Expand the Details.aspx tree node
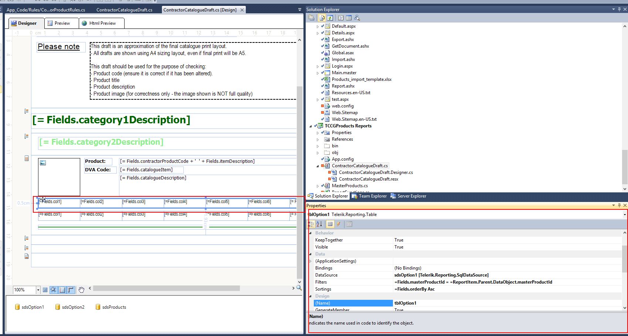Image resolution: width=628 pixels, height=336 pixels. 318,33
